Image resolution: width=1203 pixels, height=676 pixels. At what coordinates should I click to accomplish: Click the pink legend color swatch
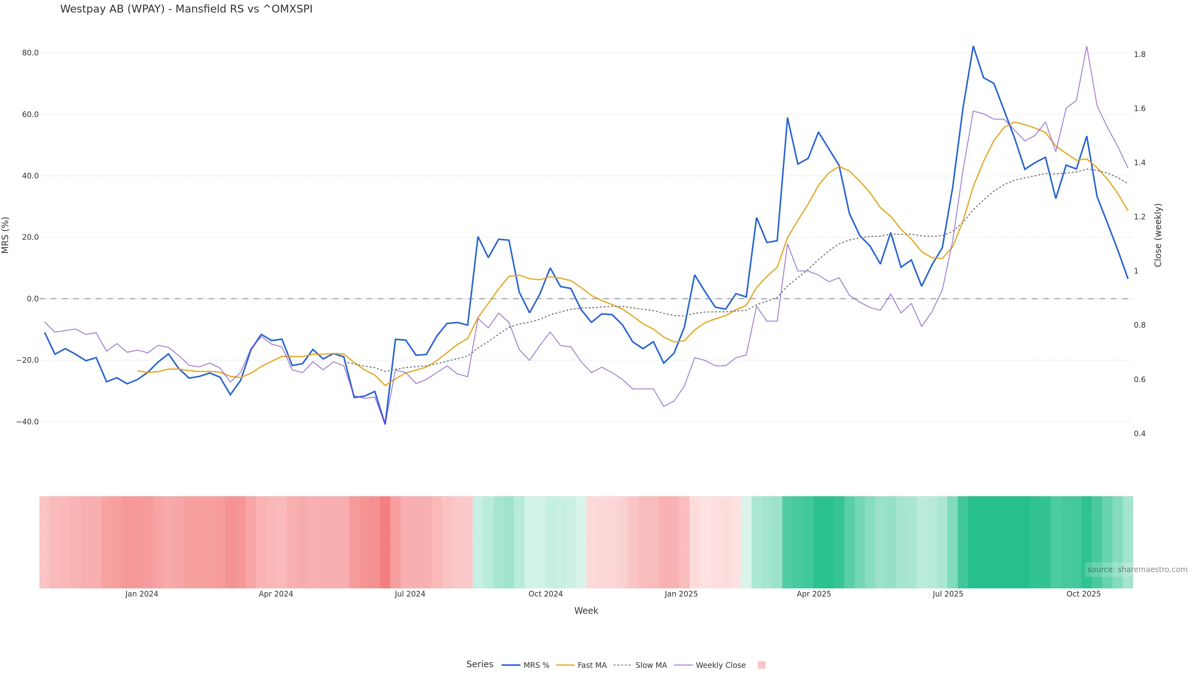tap(761, 665)
